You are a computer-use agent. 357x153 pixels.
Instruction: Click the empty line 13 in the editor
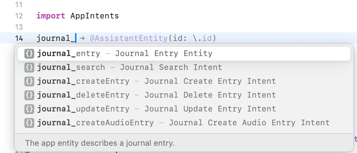[x=182, y=27]
